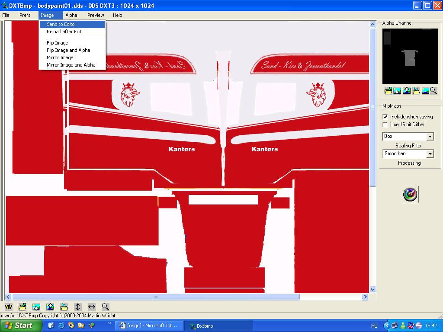This screenshot has width=443, height=332.
Task: Choose Flip Image and Alpha
Action: click(x=68, y=50)
